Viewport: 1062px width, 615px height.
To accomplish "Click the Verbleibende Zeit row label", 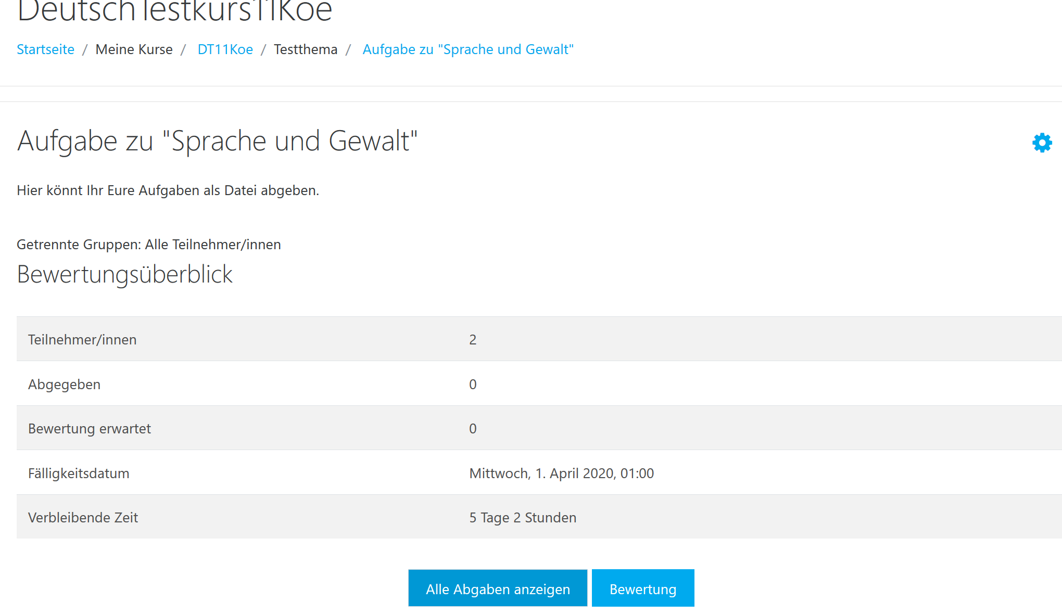I will pyautogui.click(x=83, y=518).
